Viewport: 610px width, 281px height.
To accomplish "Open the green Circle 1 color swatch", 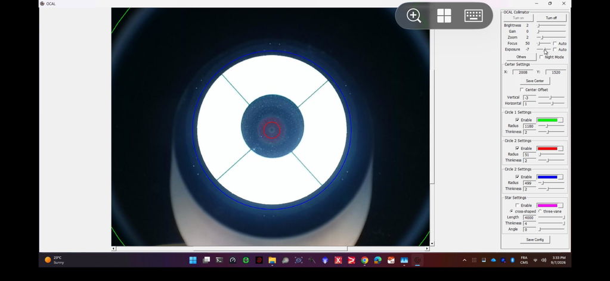I will click(550, 120).
